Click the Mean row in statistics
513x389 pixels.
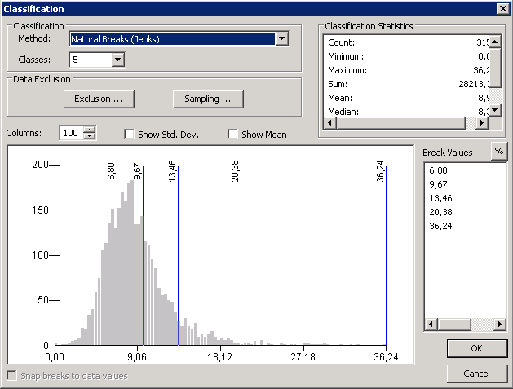pos(406,98)
